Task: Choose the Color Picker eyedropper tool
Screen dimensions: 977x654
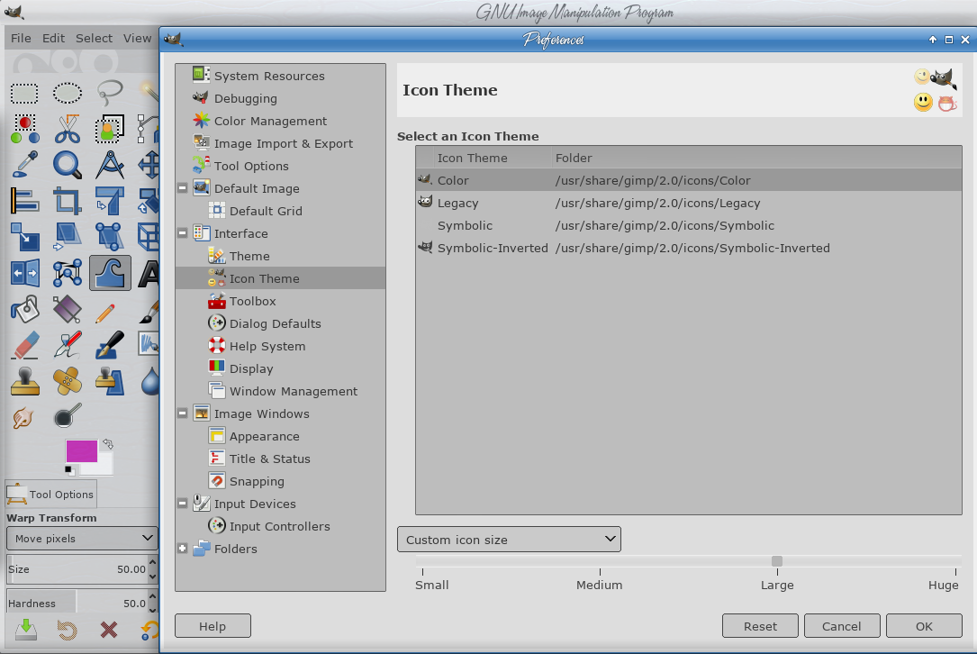Action: 25,165
